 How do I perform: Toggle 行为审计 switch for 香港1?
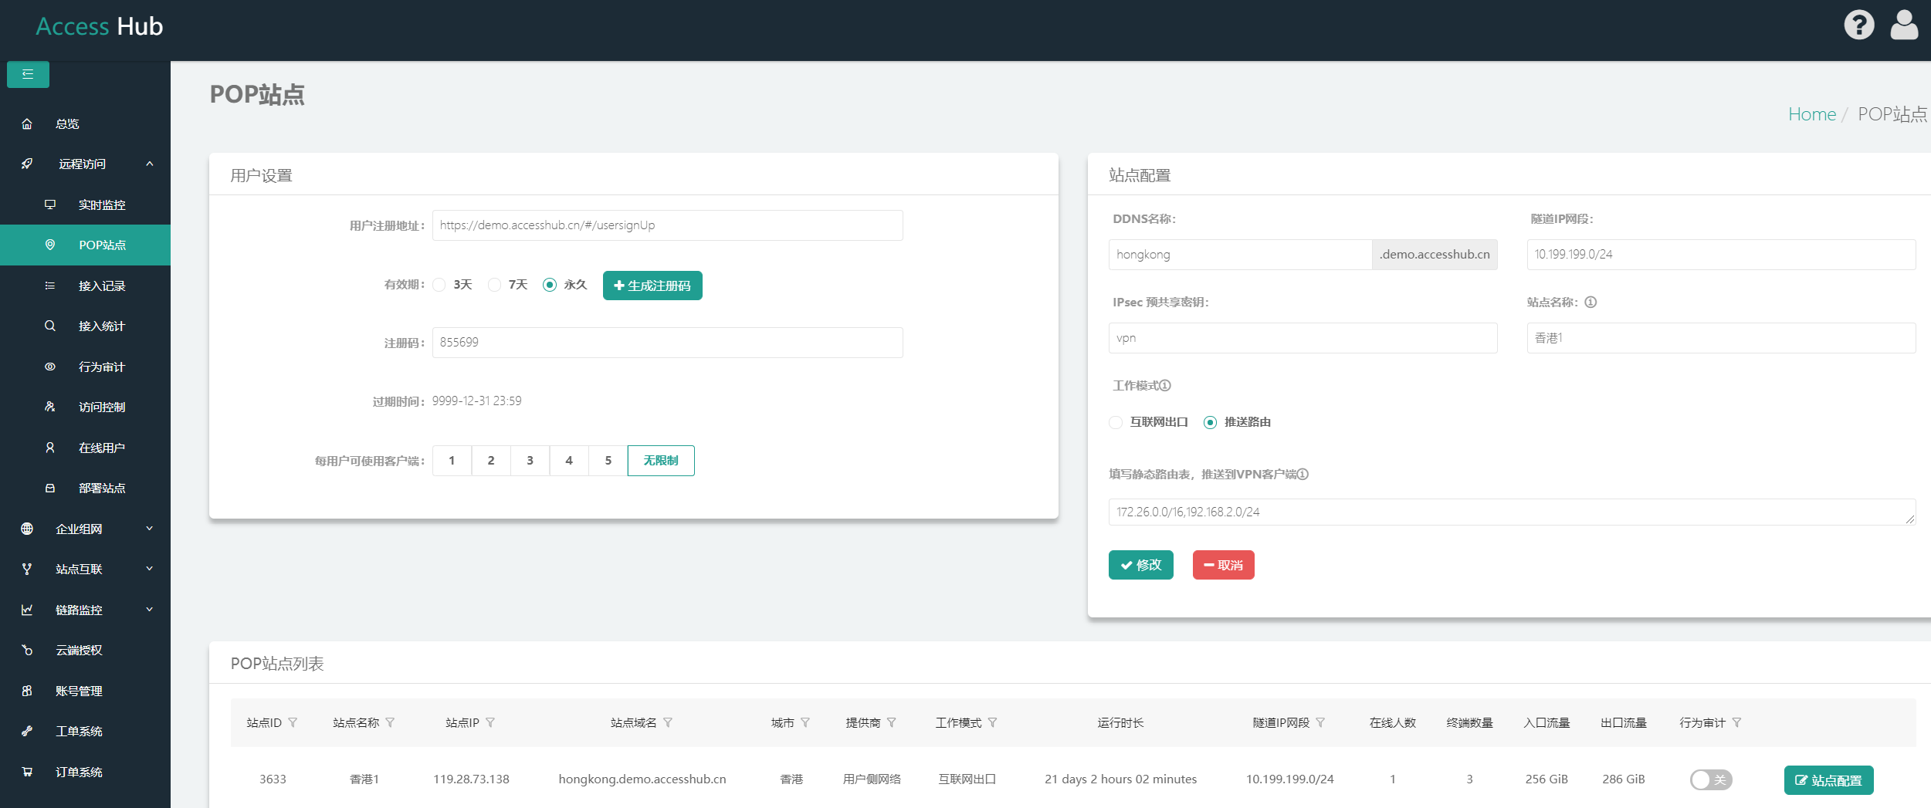pos(1711,779)
